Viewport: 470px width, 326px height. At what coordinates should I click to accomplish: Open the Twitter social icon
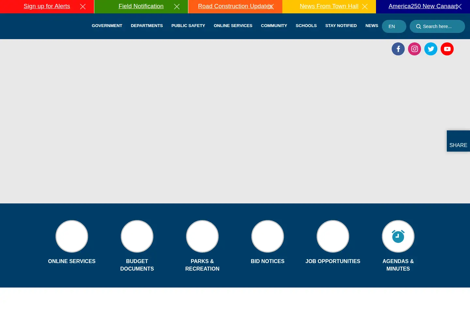pyautogui.click(x=431, y=49)
